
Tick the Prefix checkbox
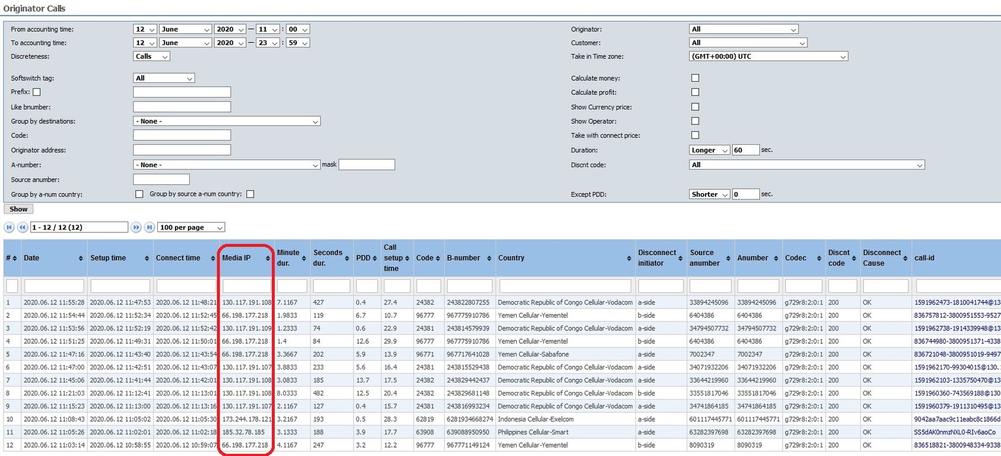click(37, 92)
